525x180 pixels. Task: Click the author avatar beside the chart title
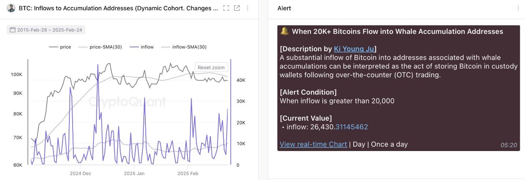[x=11, y=8]
